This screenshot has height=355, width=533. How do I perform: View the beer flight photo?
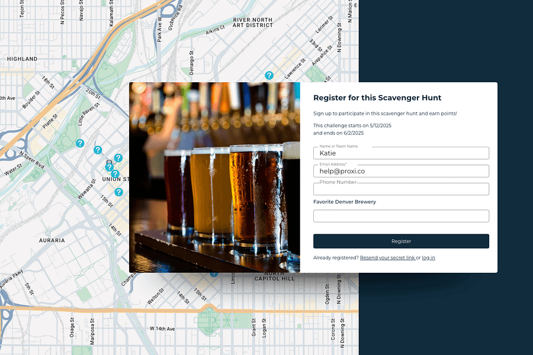(x=214, y=177)
